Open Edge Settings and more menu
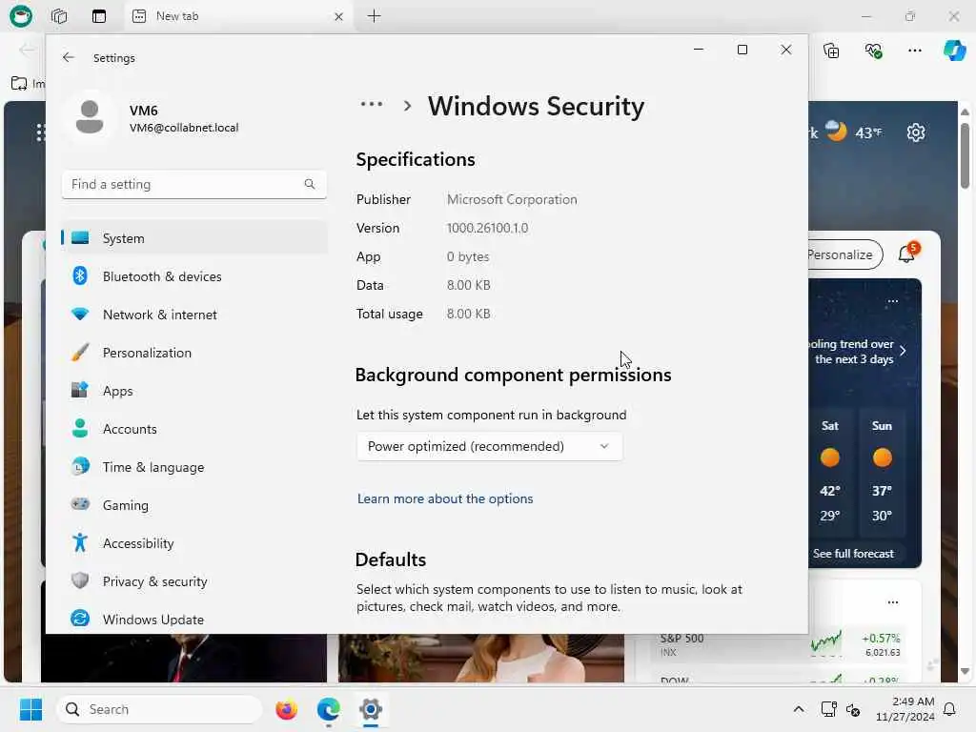 click(x=915, y=51)
